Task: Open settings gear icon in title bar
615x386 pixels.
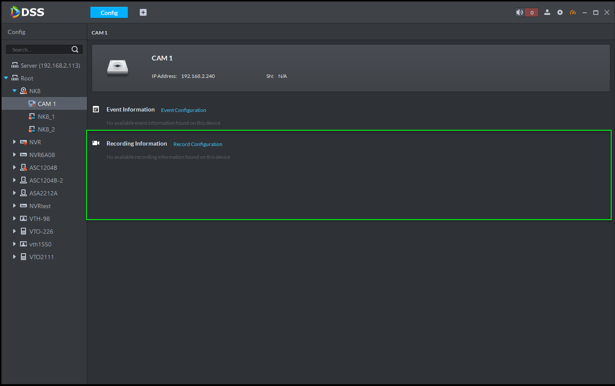Action: pyautogui.click(x=560, y=12)
